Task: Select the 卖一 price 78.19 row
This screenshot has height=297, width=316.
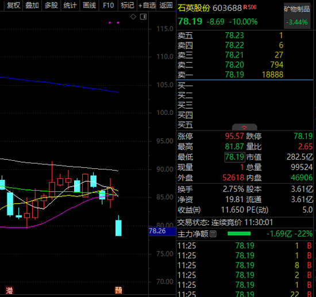Action: point(245,75)
